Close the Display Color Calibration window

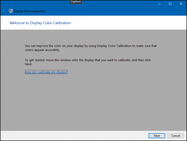pos(181,4)
